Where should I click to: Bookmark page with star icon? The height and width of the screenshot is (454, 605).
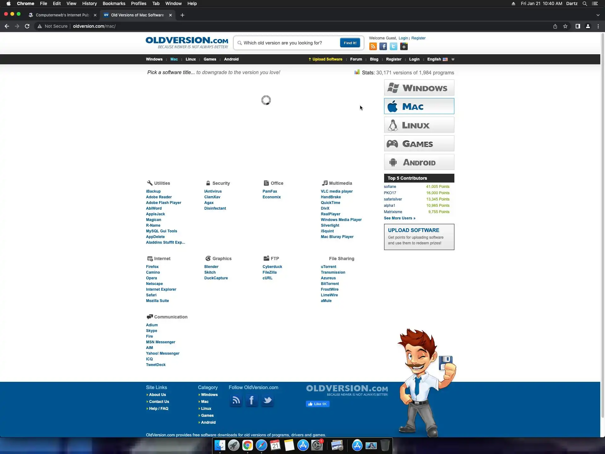tap(565, 26)
